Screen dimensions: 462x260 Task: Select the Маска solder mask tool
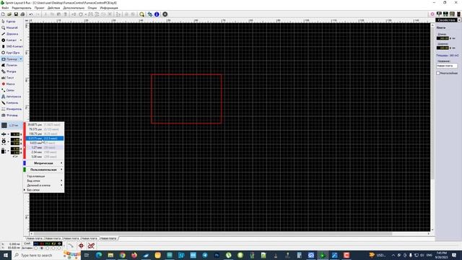tap(9, 84)
